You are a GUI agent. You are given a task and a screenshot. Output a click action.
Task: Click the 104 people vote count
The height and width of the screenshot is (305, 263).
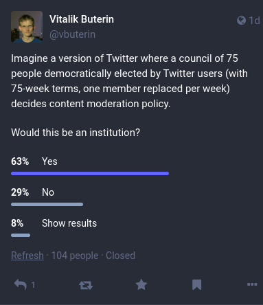[x=75, y=256]
